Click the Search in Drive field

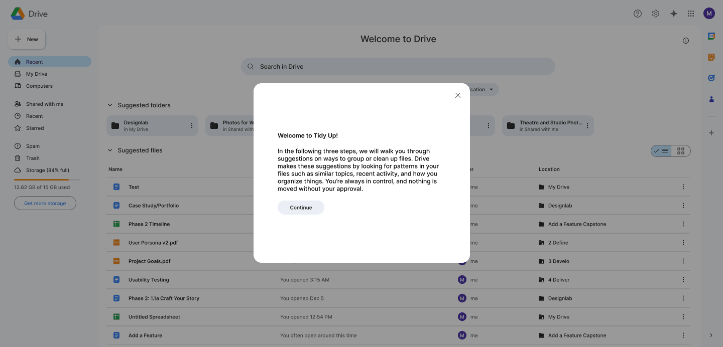click(398, 67)
